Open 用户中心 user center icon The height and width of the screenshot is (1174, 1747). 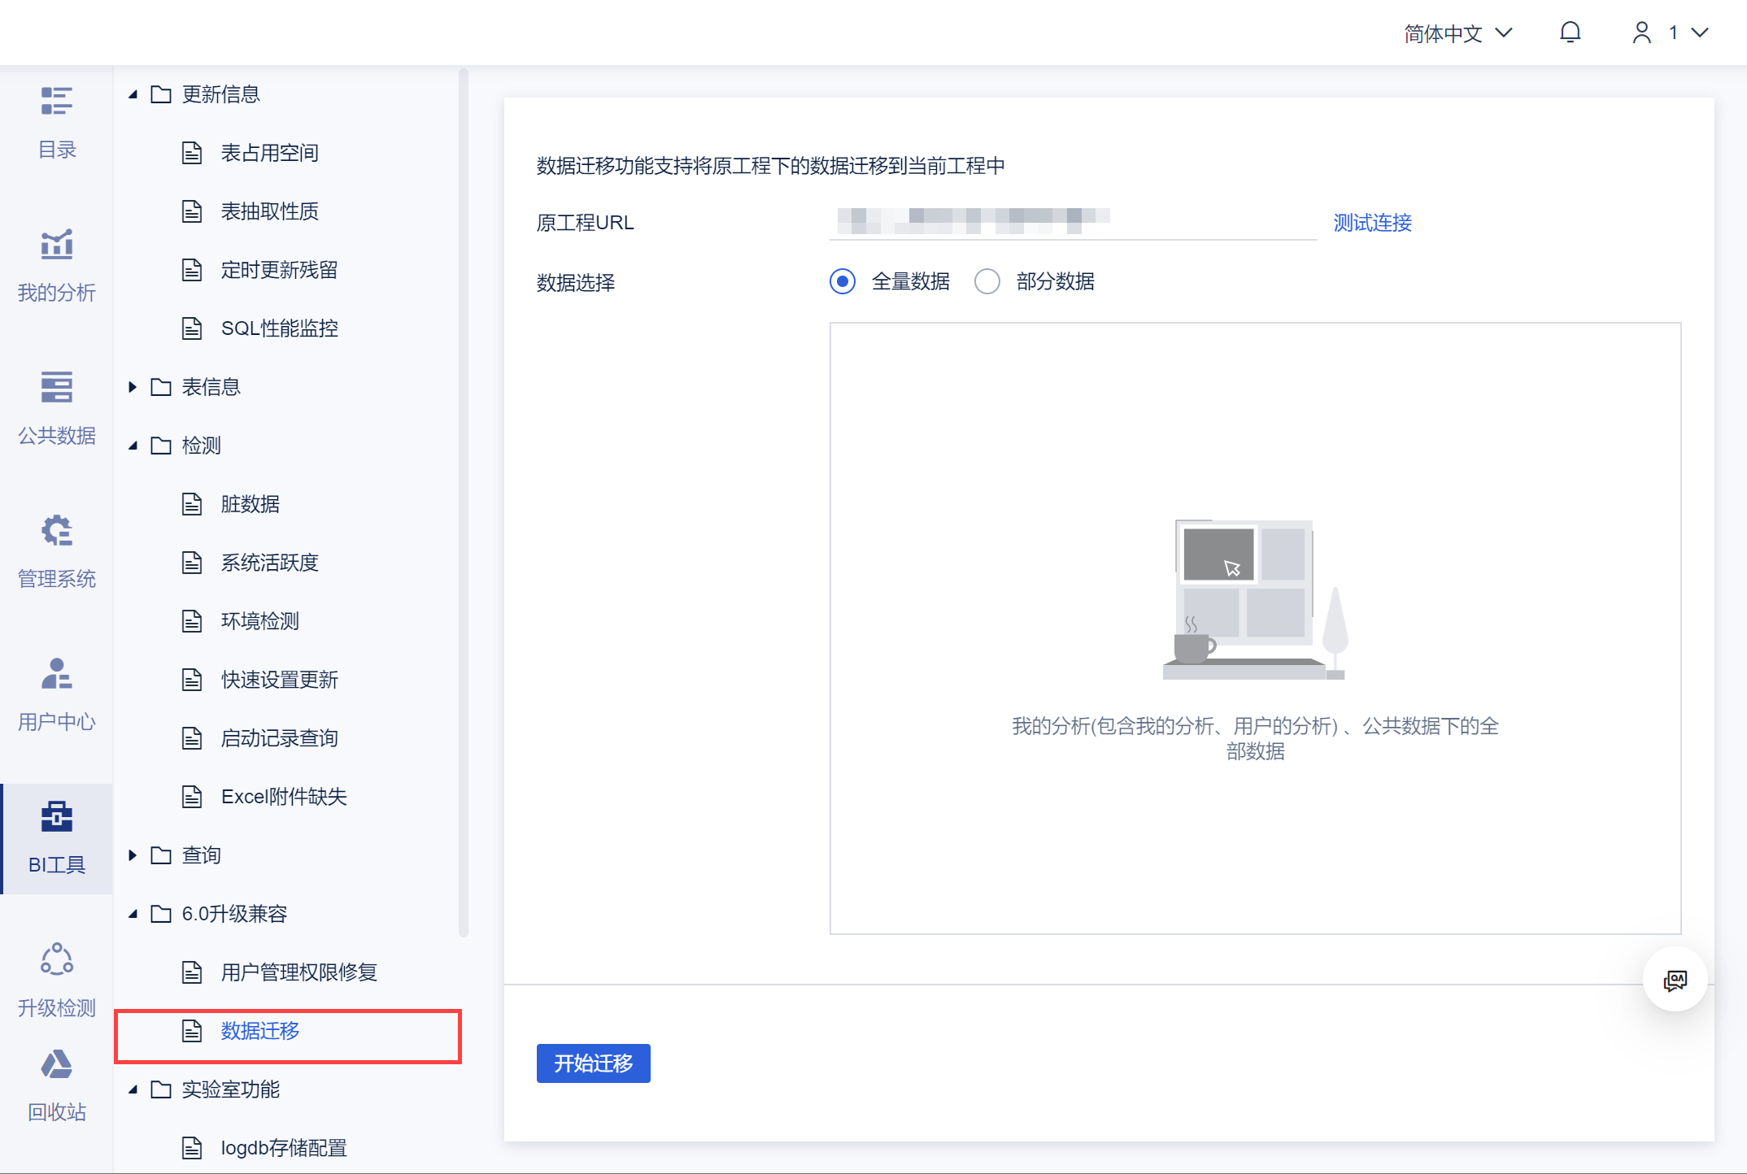coord(56,674)
